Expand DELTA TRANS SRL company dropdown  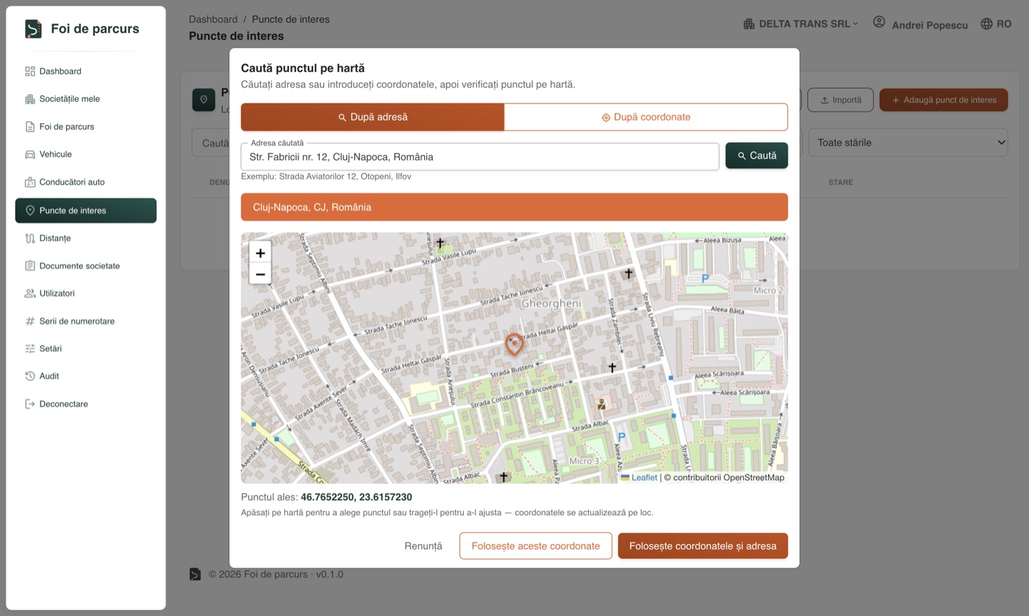coord(800,24)
